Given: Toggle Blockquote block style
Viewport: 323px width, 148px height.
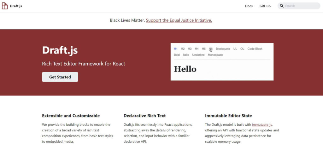Looking at the screenshot, I should tap(223, 49).
